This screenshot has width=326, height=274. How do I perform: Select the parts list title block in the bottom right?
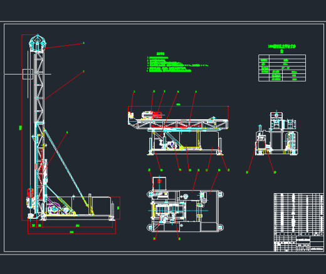coord(299,222)
